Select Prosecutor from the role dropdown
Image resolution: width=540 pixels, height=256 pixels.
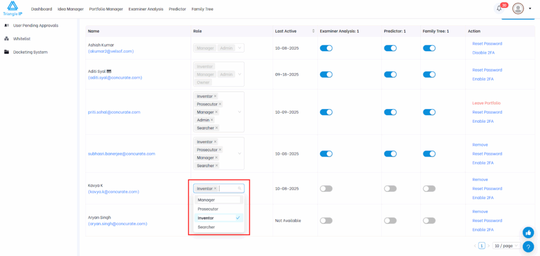pyautogui.click(x=208, y=209)
